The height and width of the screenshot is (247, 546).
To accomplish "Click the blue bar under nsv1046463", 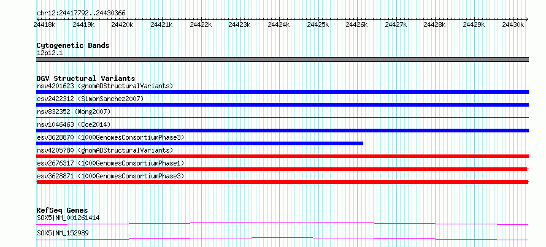I will pyautogui.click(x=282, y=131).
